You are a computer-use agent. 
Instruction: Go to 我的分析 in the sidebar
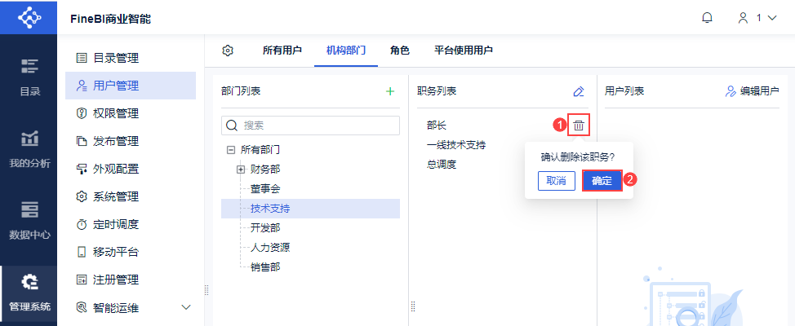tap(29, 148)
